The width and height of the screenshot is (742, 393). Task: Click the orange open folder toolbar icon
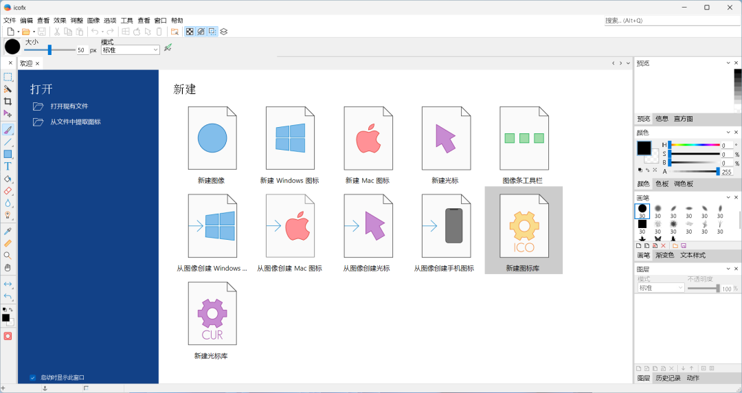[x=26, y=32]
